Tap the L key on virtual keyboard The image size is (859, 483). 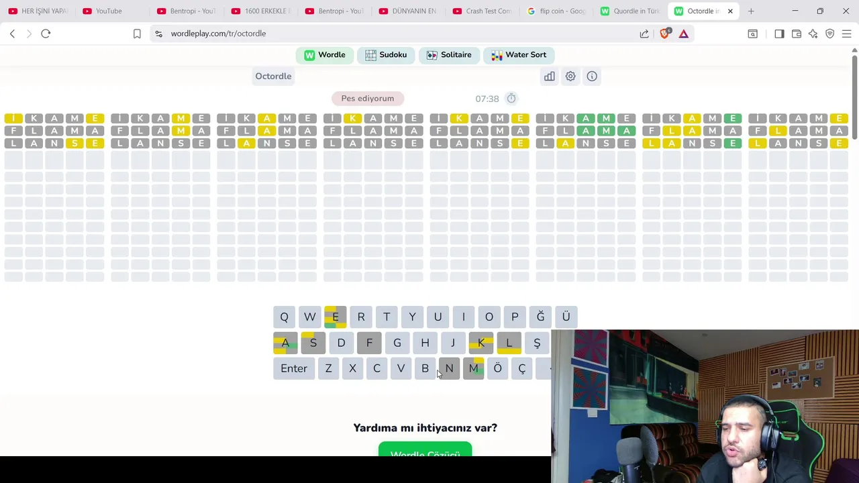tap(509, 343)
